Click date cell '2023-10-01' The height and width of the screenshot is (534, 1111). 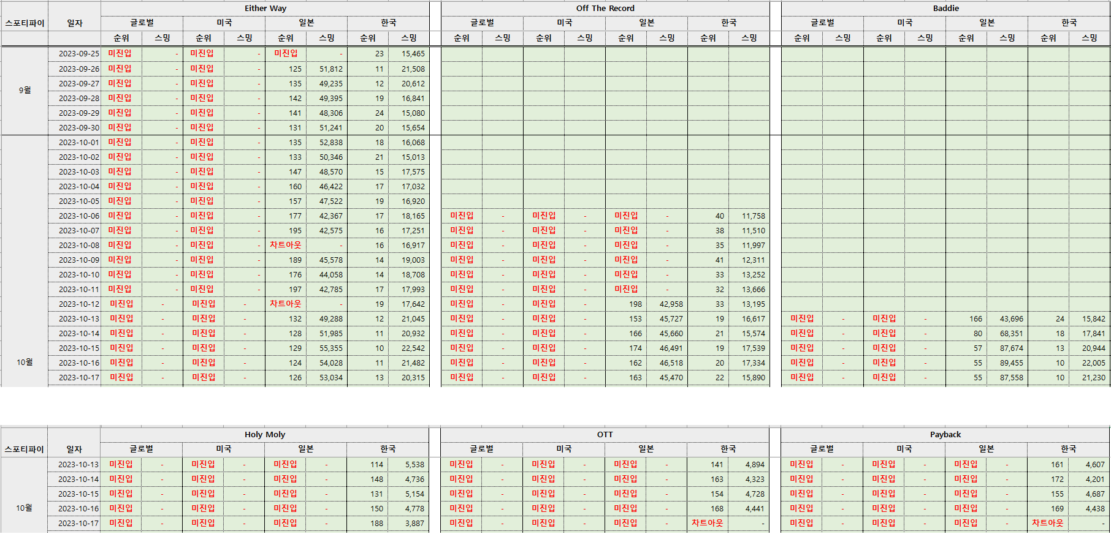pyautogui.click(x=75, y=142)
